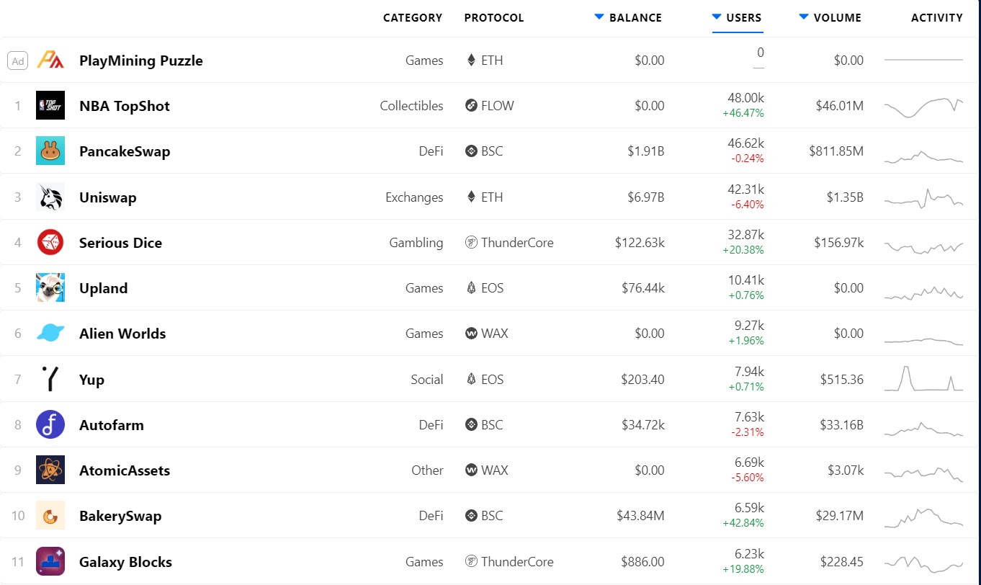Screen dimensions: 981x585
Task: Click the Yup logo icon
Action: click(x=50, y=379)
